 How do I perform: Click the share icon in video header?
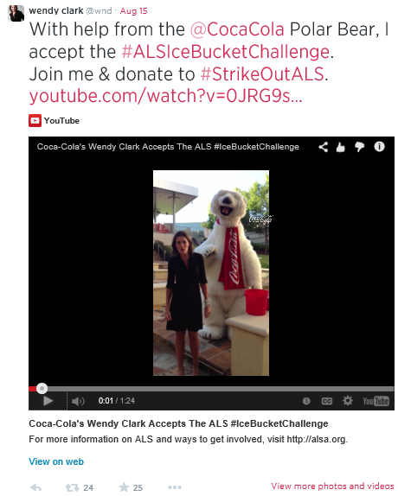click(323, 147)
